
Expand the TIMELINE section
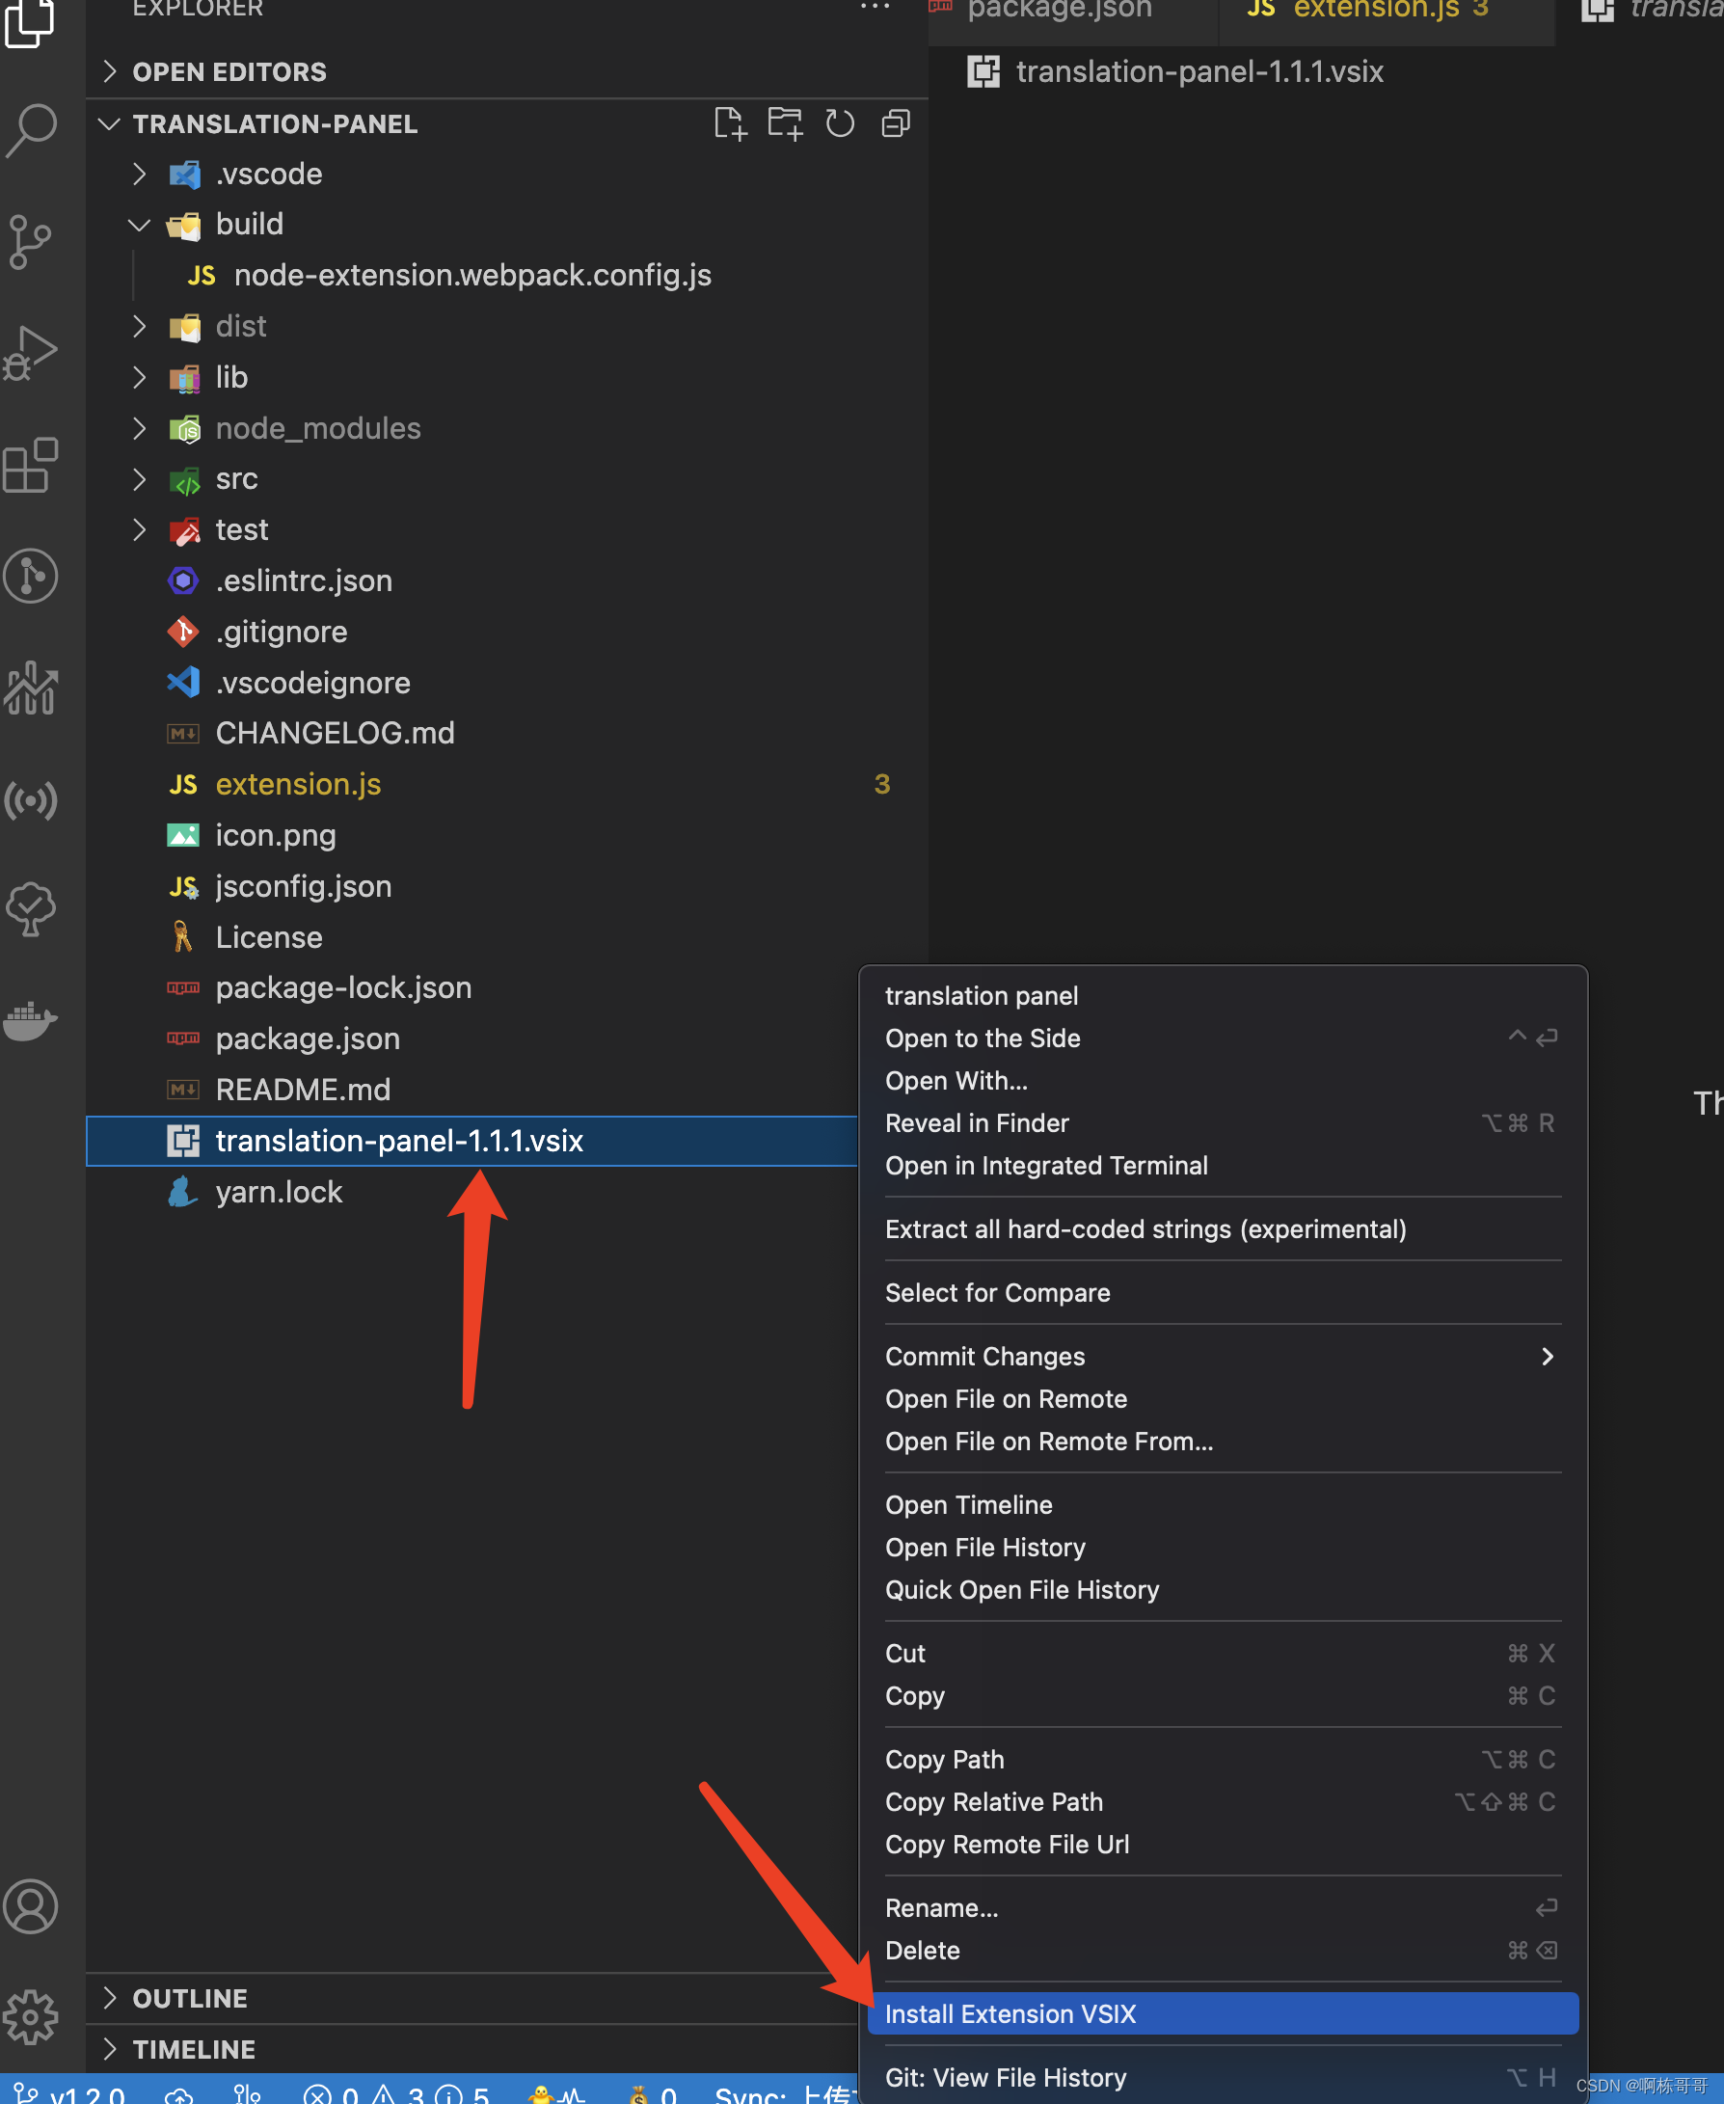coord(471,2048)
